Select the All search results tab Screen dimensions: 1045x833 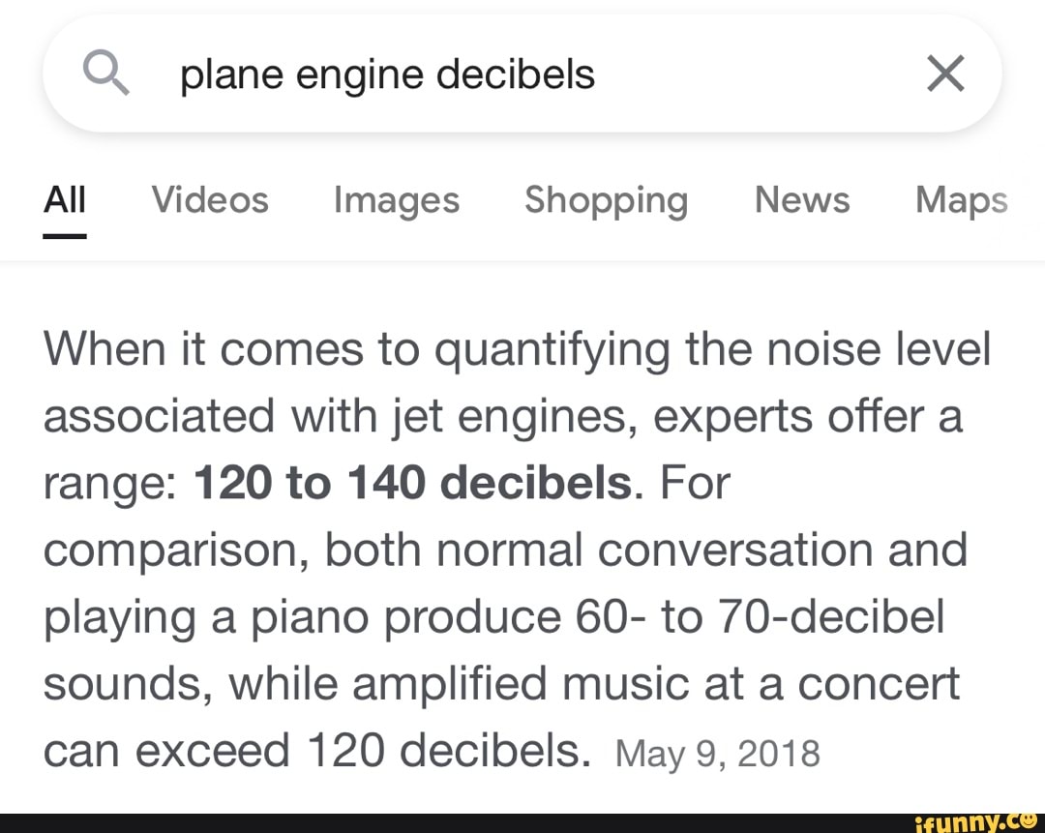(x=64, y=199)
